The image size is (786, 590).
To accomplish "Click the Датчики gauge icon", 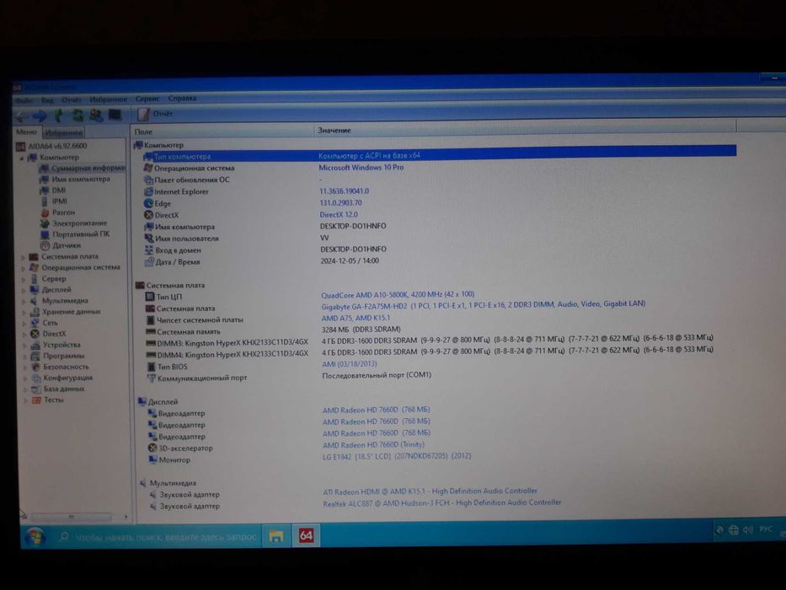I will pos(45,246).
